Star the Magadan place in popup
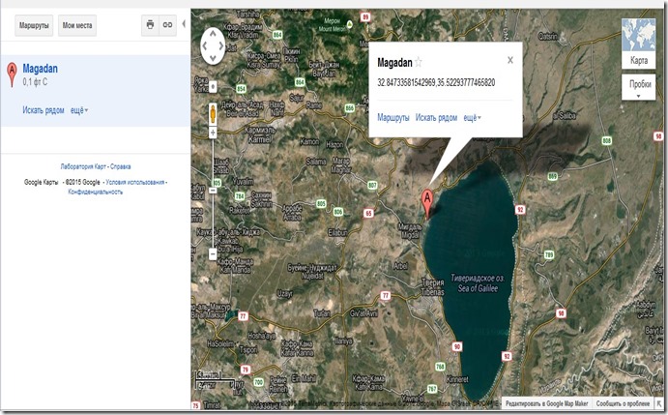The height and width of the screenshot is (415, 668). 419,62
